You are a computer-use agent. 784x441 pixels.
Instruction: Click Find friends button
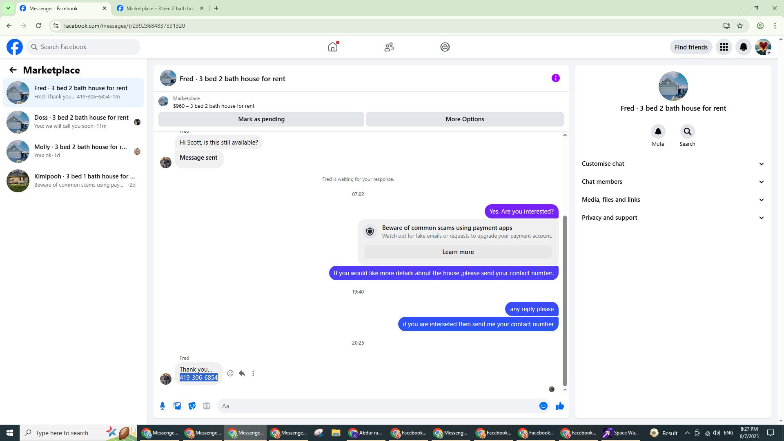(x=691, y=47)
